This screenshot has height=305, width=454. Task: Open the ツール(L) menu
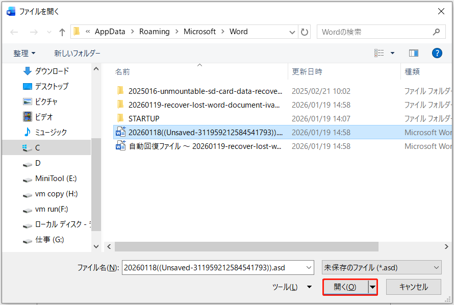point(292,287)
